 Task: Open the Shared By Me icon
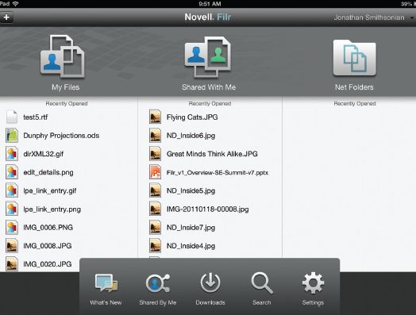158,283
